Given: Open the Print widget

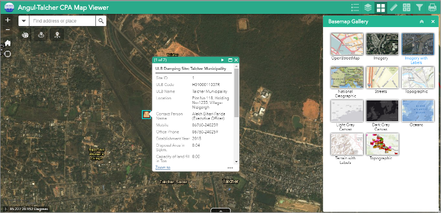Looking at the screenshot, I should tap(432, 8).
